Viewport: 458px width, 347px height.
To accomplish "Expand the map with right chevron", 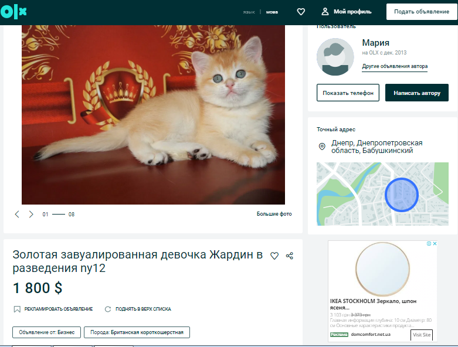I will tap(437, 190).
